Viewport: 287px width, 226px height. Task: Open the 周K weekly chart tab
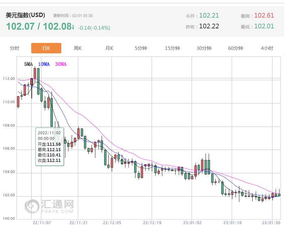[78, 48]
